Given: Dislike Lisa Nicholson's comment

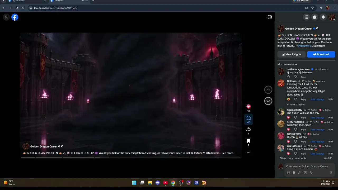Looking at the screenshot, I should pos(295,154).
